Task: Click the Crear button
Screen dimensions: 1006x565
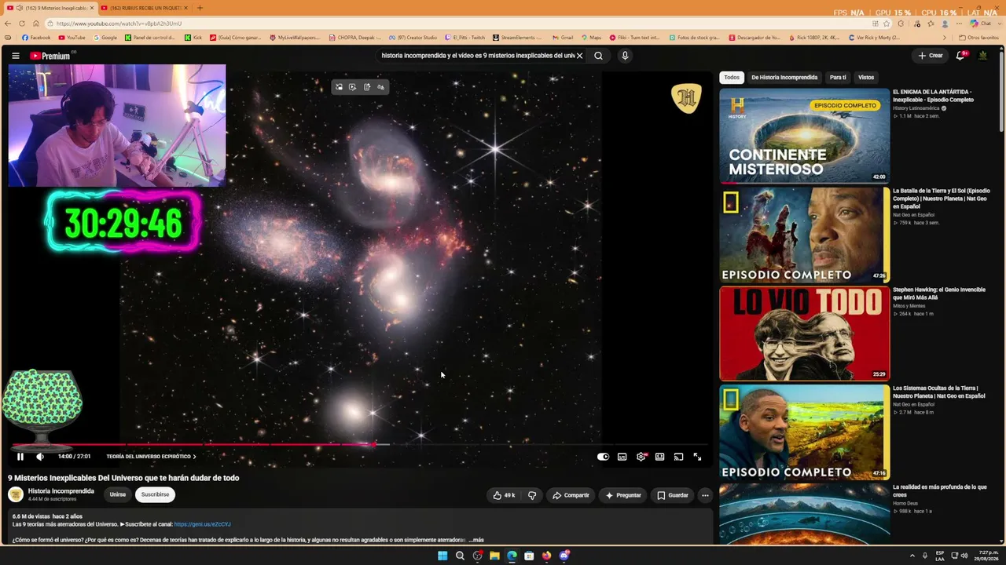Action: point(931,56)
